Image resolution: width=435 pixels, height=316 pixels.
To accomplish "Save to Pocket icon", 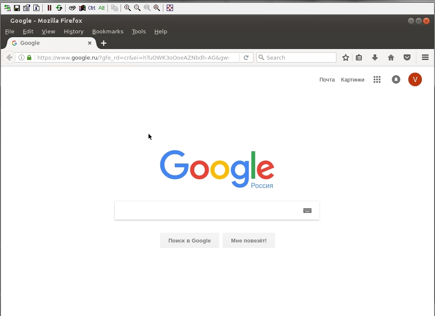I will pos(407,57).
